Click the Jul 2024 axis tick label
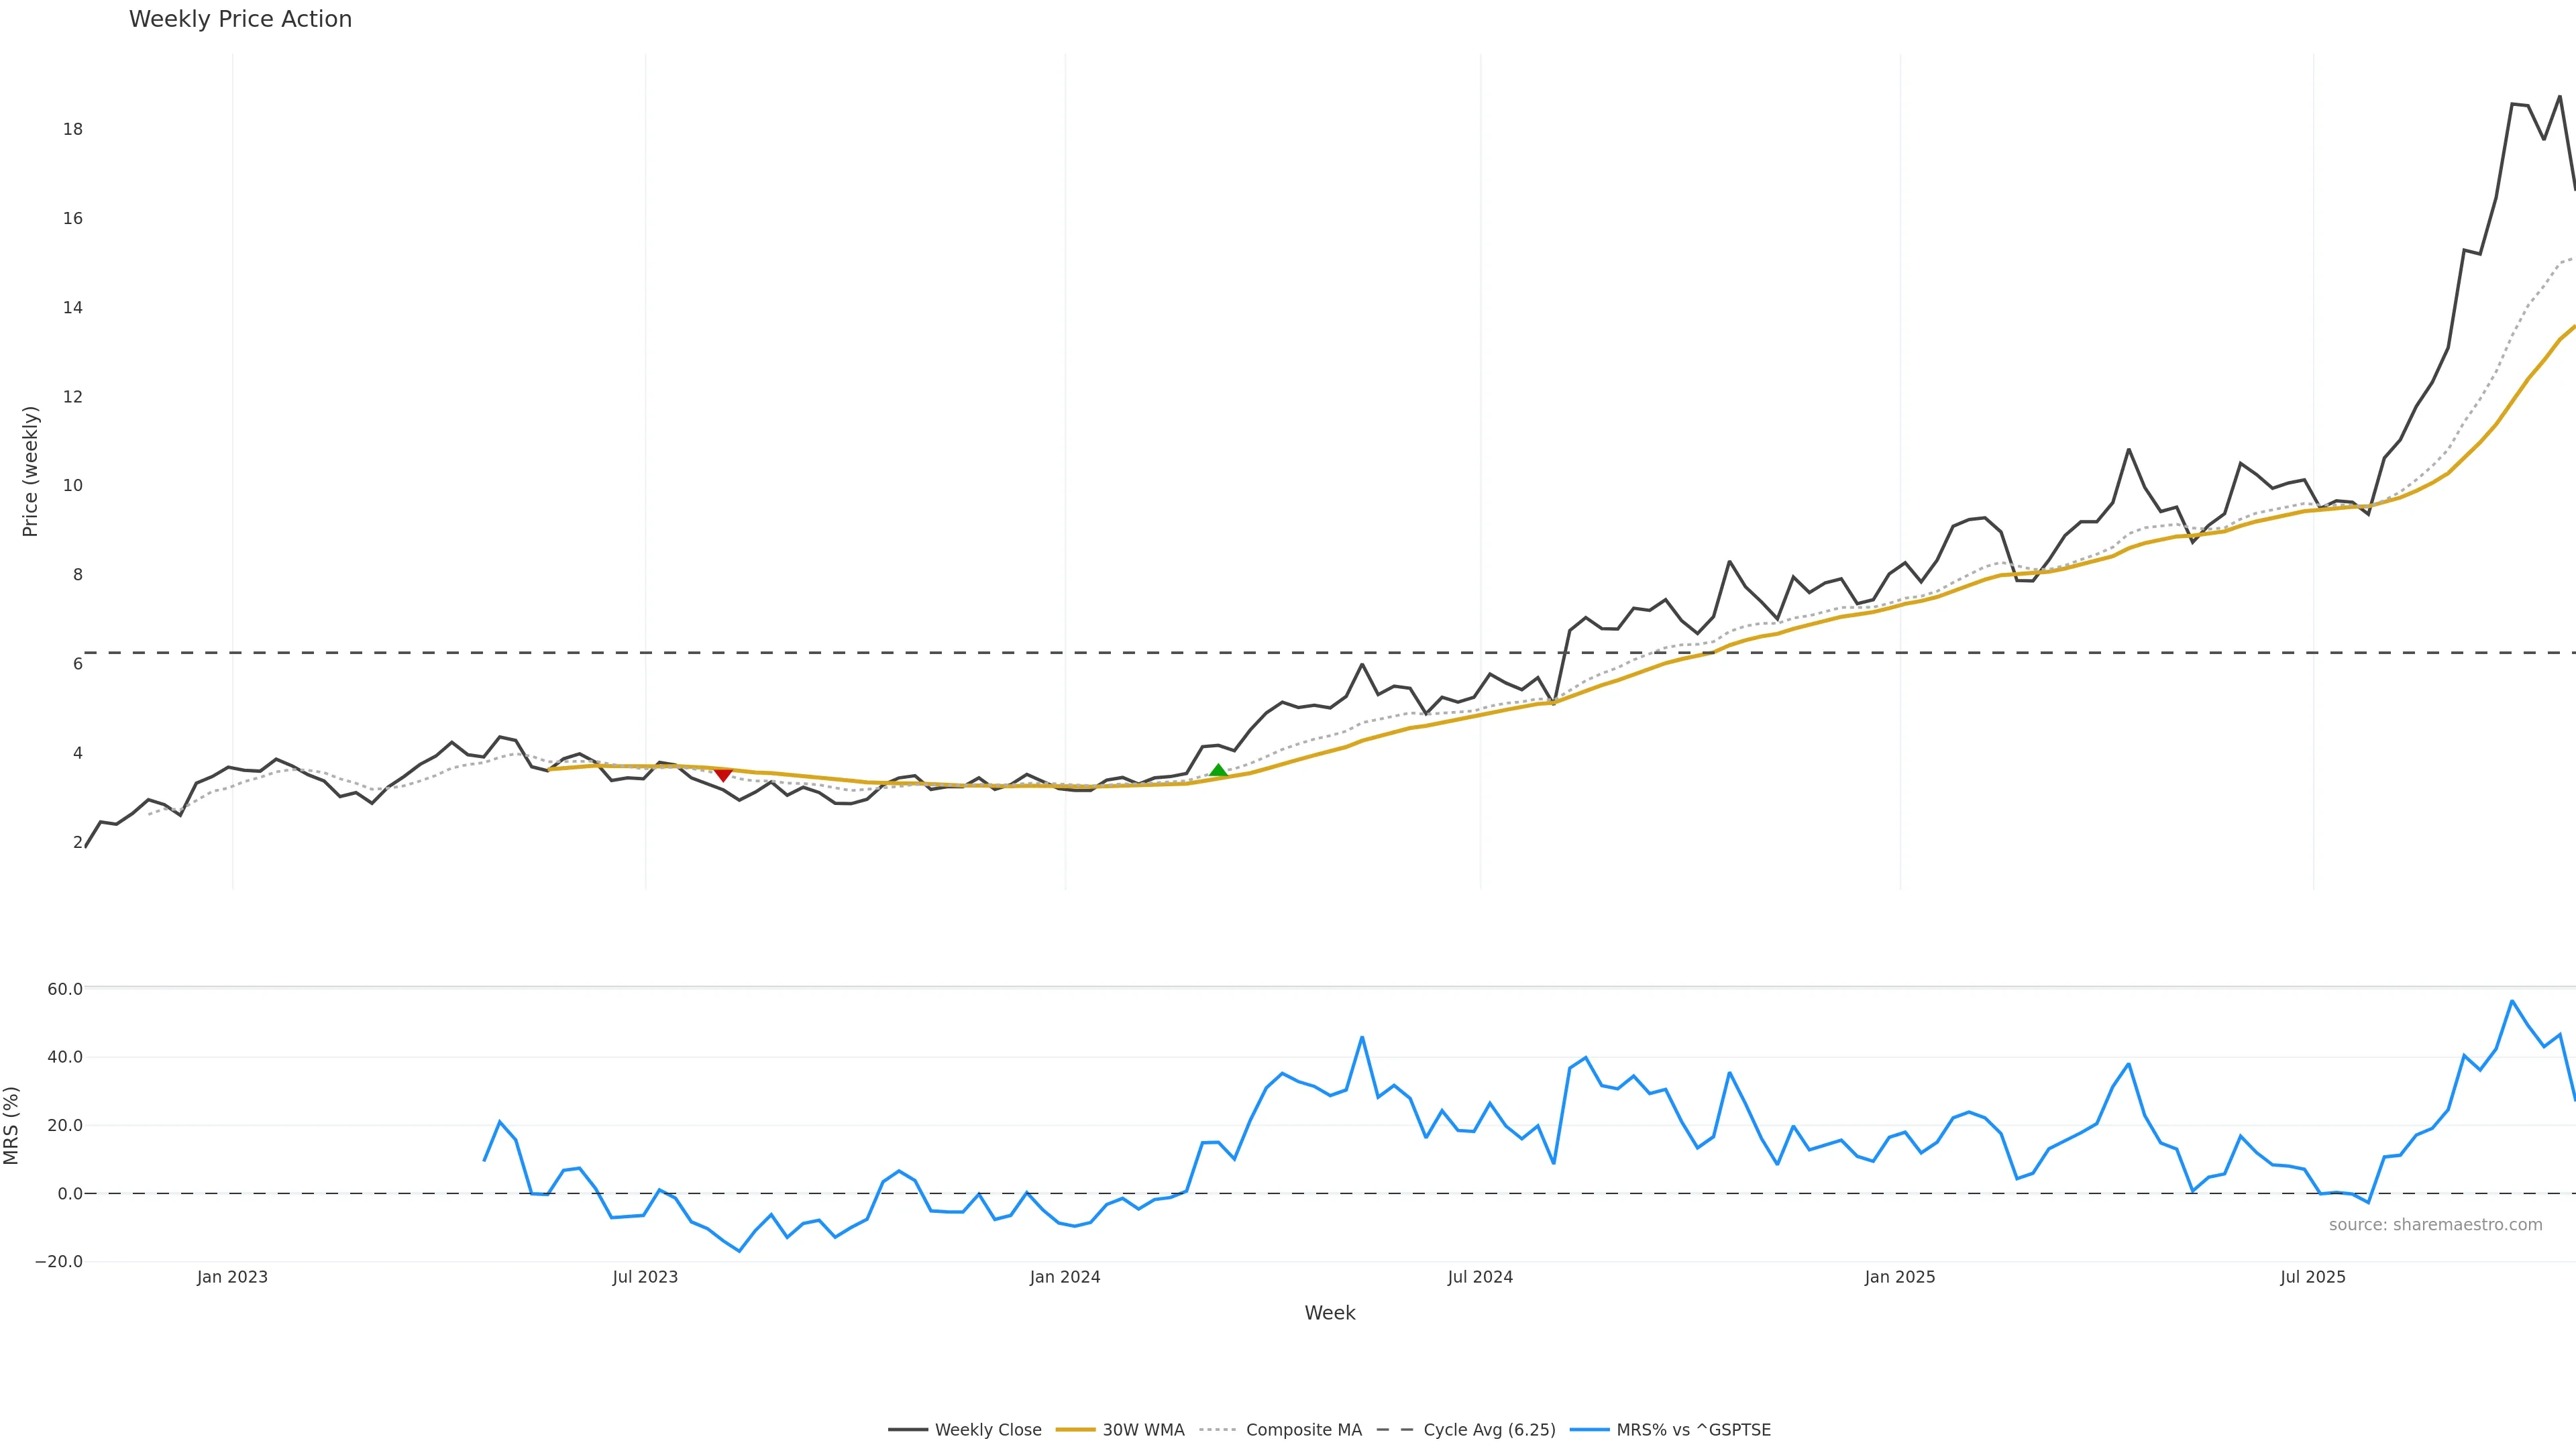Image resolution: width=2576 pixels, height=1449 pixels. click(x=1480, y=1277)
